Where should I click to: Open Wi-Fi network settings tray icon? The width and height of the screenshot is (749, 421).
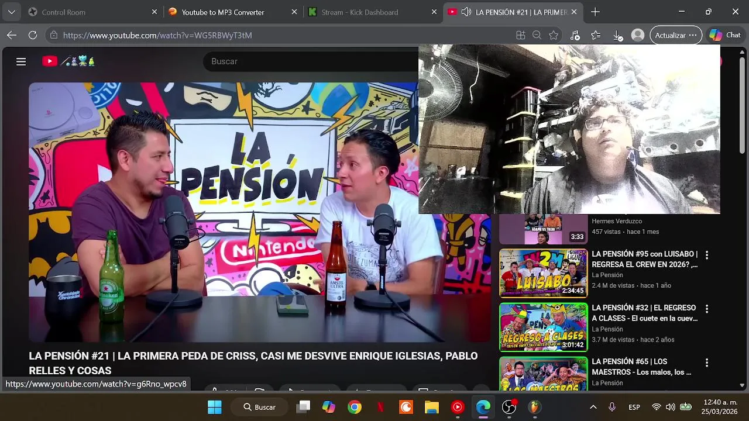coord(657,407)
